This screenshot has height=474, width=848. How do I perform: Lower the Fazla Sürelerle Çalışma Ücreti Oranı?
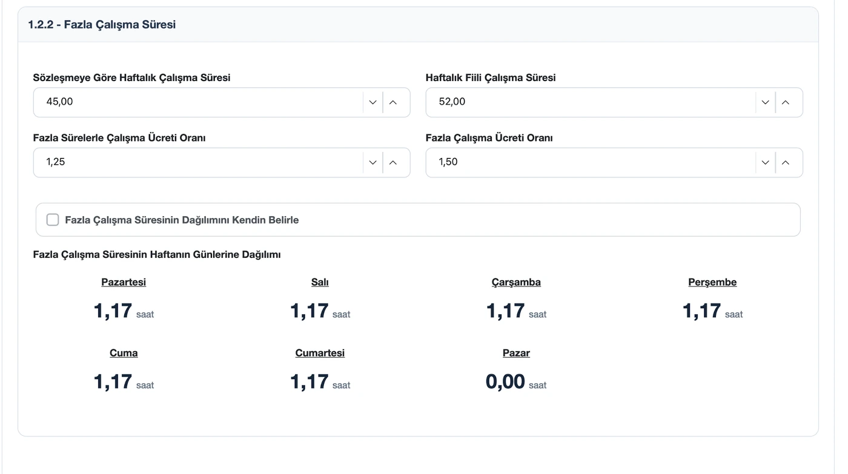tap(373, 162)
